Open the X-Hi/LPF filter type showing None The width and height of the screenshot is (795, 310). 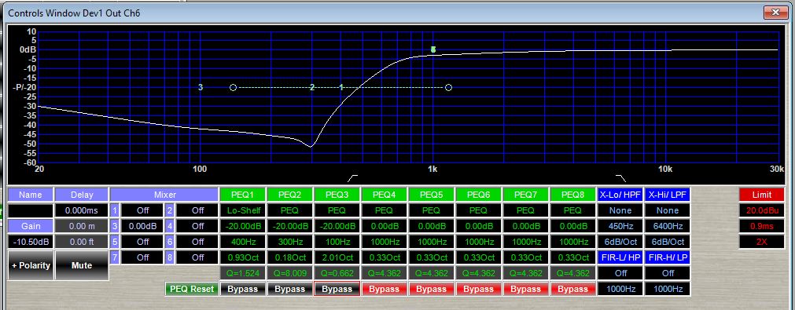(x=668, y=210)
